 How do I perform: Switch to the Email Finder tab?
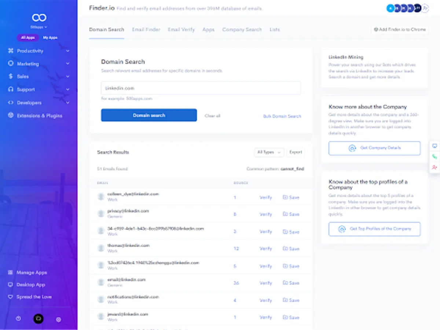(x=146, y=30)
